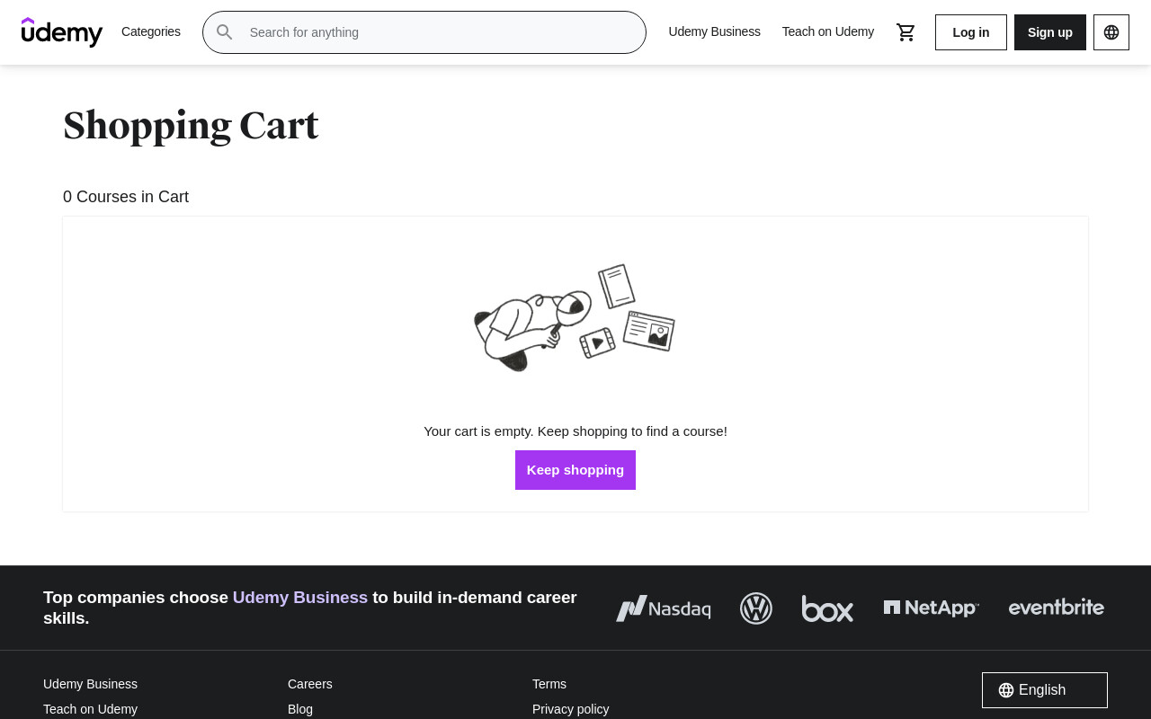Click the search magnifier icon

tap(225, 32)
